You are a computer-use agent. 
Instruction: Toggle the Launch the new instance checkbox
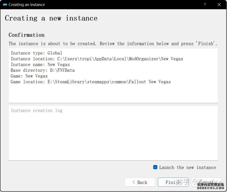coord(155,167)
